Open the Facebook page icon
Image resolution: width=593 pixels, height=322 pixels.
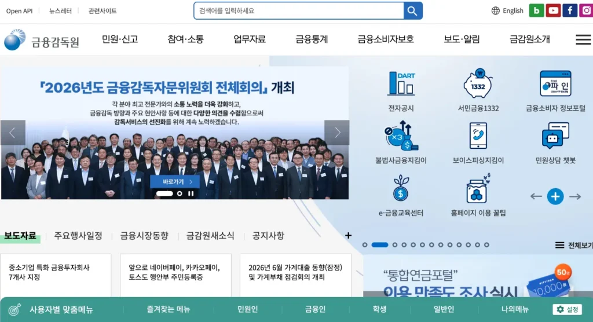click(x=570, y=10)
